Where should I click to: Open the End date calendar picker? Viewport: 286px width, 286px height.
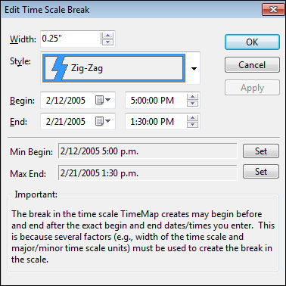coord(103,122)
